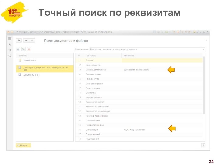Navigate back with the left arrow
The height and width of the screenshot is (164, 219).
coord(26,40)
